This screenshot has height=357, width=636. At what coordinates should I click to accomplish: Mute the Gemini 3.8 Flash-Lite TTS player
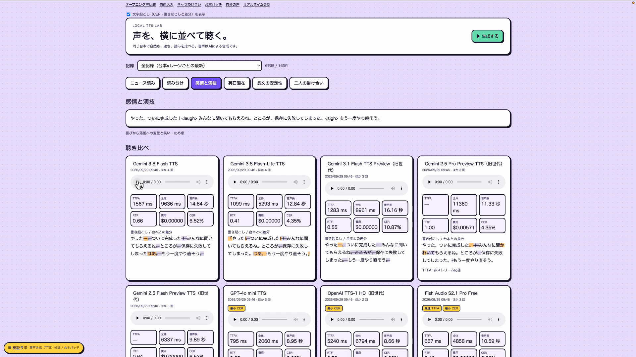point(295,182)
